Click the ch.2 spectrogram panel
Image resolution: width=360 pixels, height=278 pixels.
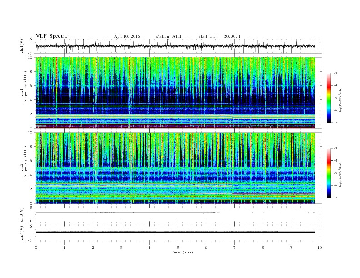[x=175, y=168]
